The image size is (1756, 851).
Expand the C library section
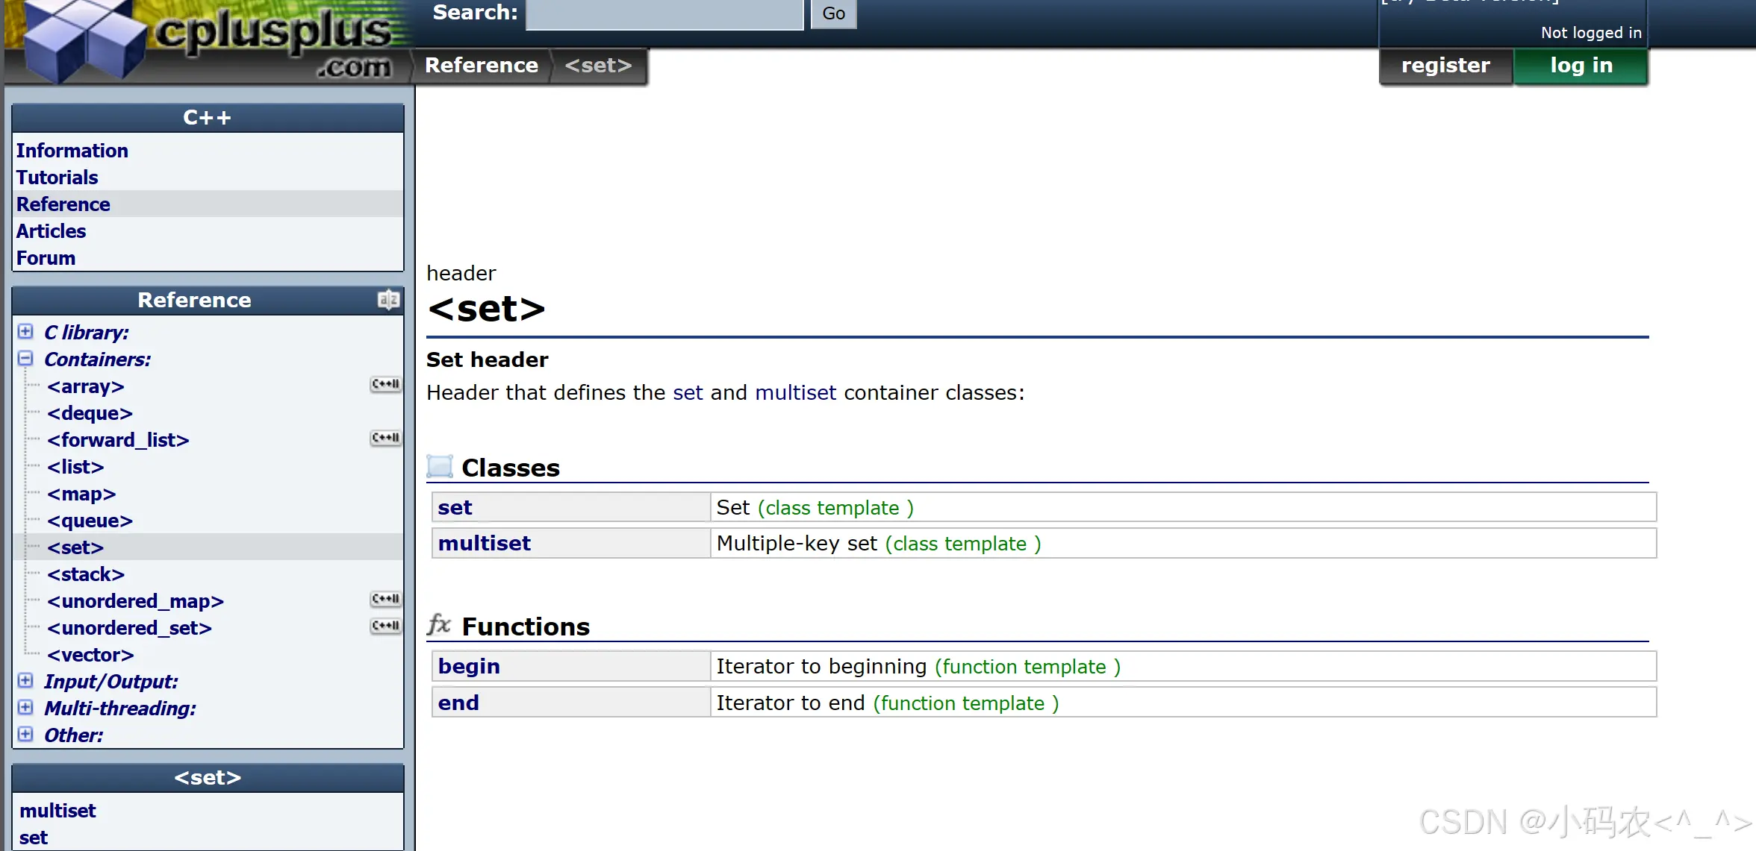click(x=25, y=331)
